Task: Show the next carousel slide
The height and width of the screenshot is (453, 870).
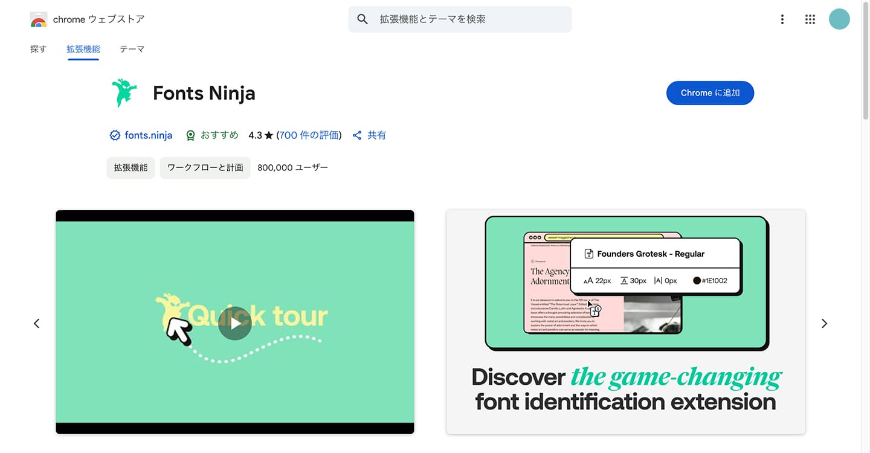Action: coord(824,324)
